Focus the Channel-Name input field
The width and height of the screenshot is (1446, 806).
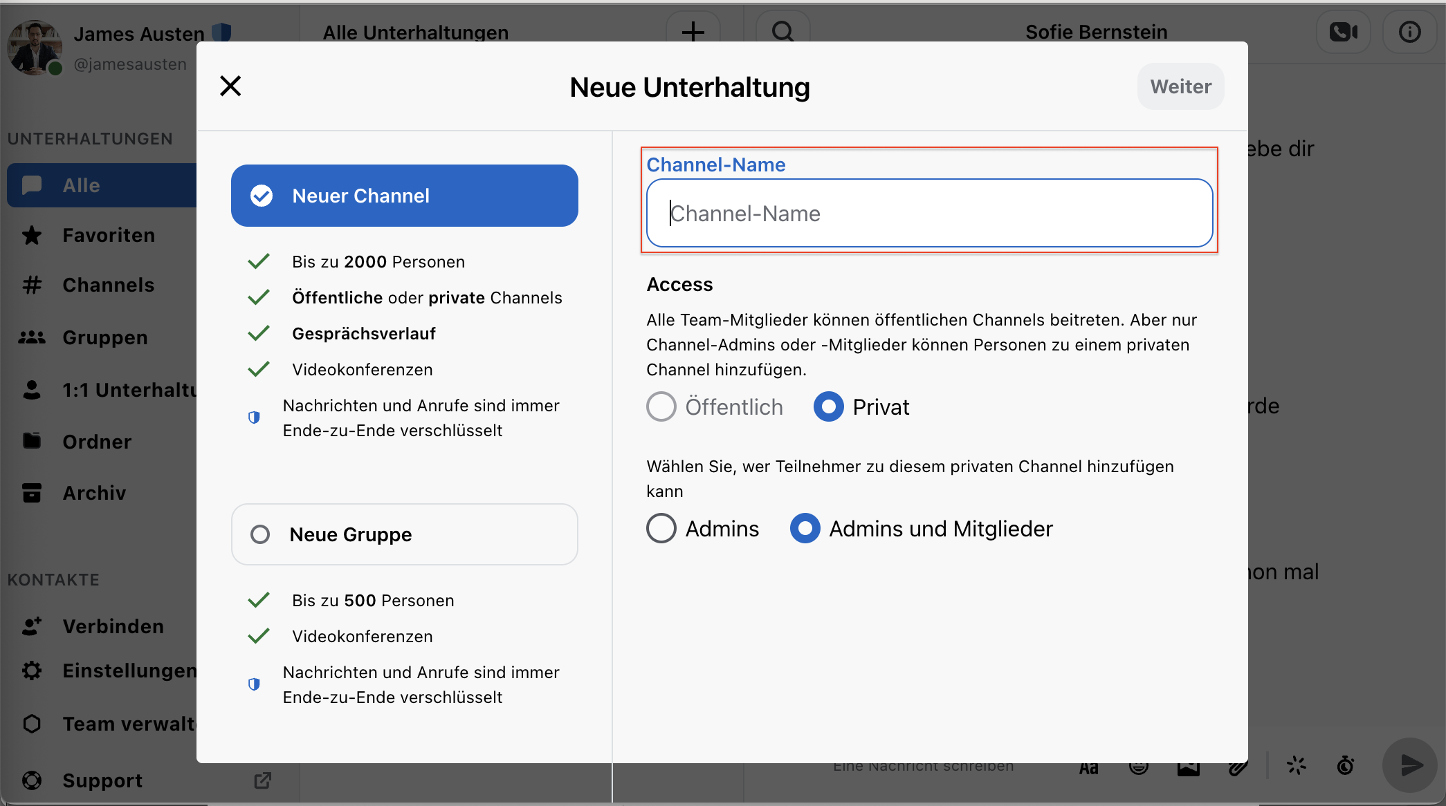click(x=929, y=213)
